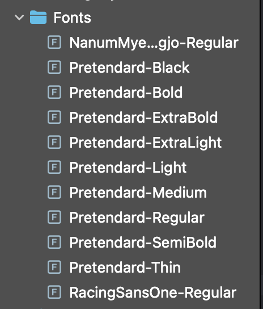Select the Pretendard-Black font file
The image size is (263, 309).
coord(129,68)
